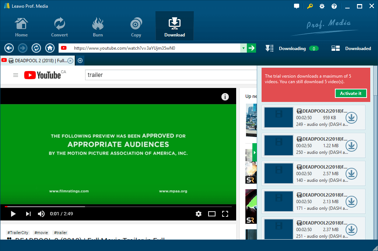Open the Burn module
Screen dimensions: 378x251
pos(98,26)
